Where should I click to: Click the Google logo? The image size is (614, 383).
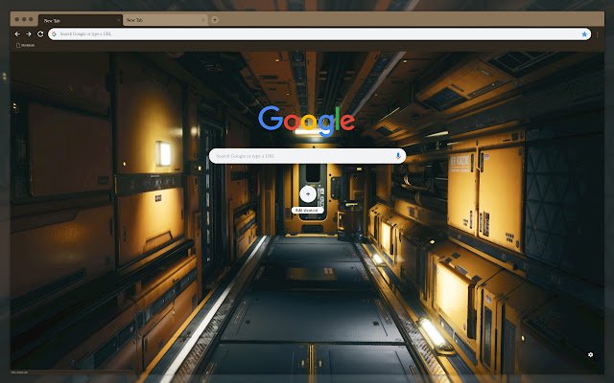point(307,121)
